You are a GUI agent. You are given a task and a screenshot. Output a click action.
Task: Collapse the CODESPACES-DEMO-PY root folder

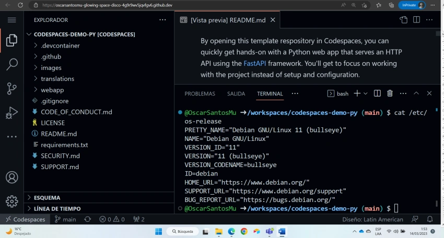(85, 34)
